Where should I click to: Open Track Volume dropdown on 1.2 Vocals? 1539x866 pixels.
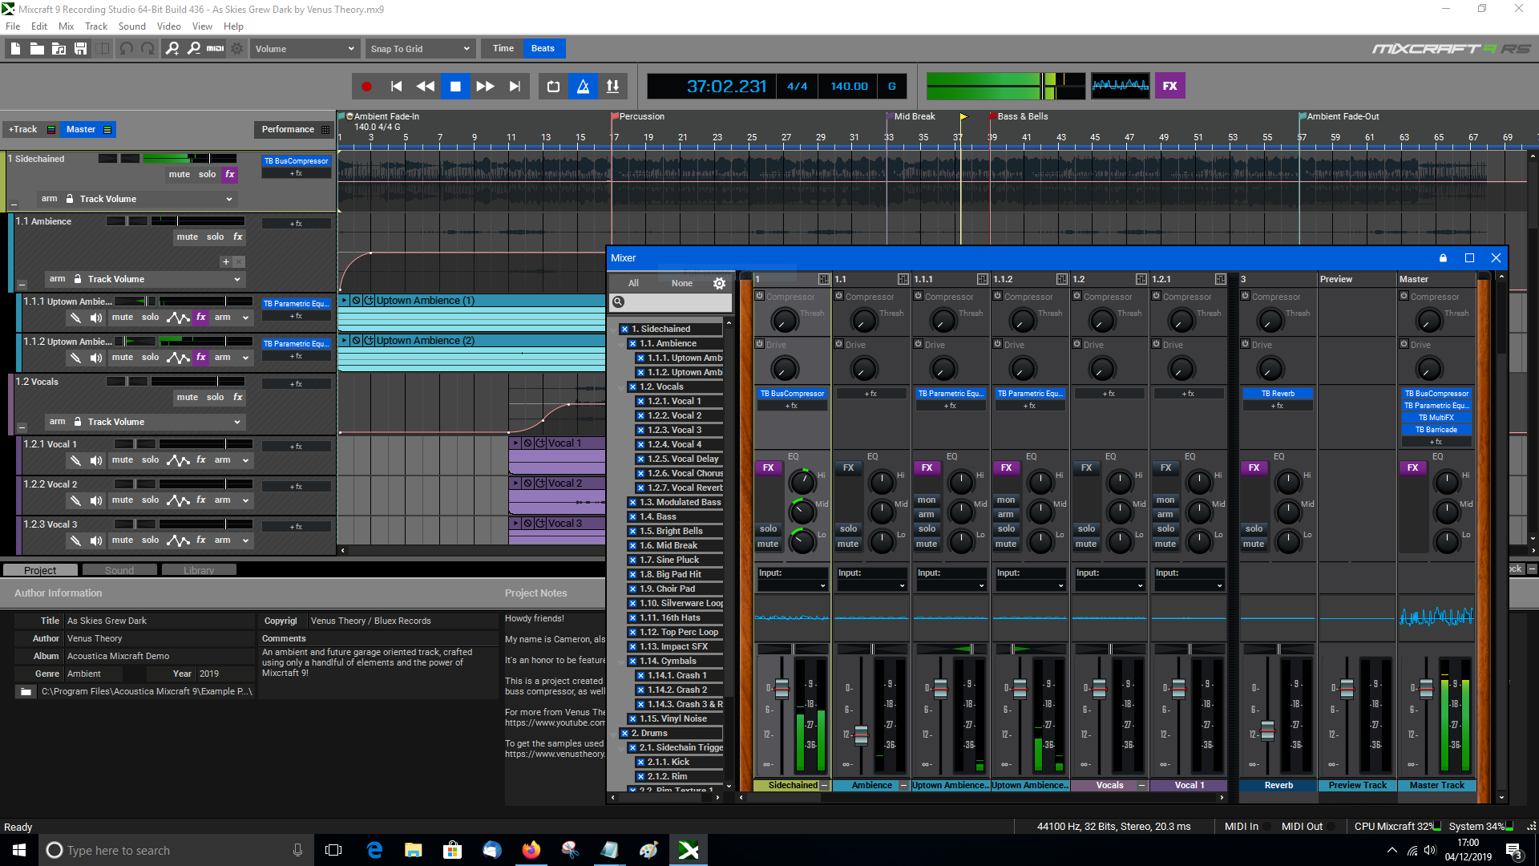click(x=164, y=422)
